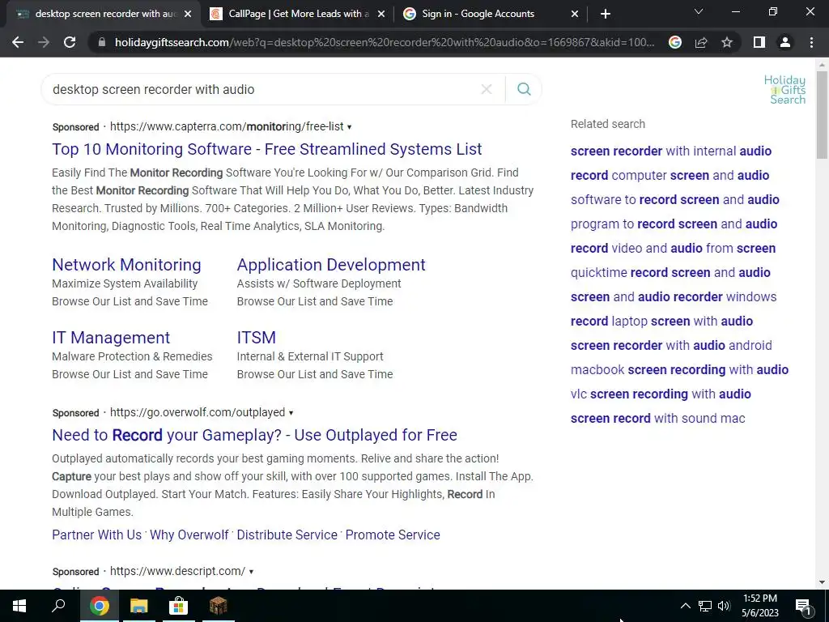
Task: Search record computer screen and audio
Action: point(670,175)
